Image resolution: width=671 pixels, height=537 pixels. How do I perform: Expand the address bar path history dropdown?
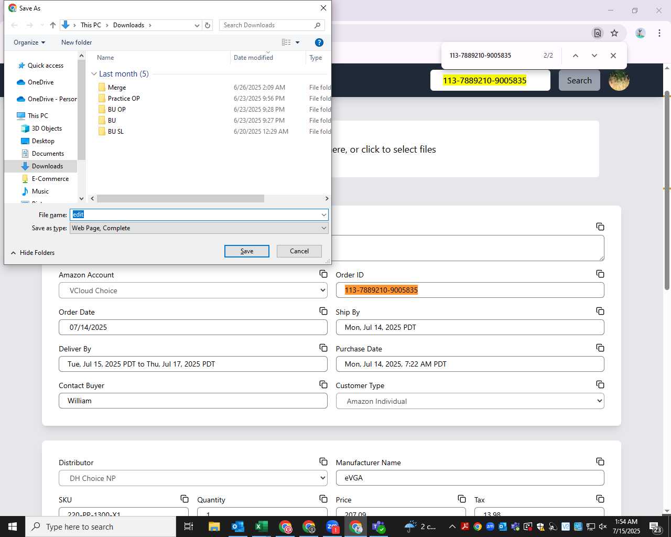(x=197, y=25)
